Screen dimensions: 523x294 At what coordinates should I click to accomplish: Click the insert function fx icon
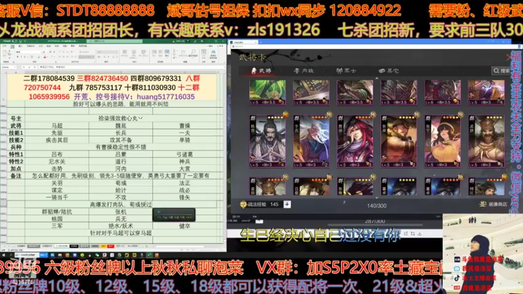(35, 67)
